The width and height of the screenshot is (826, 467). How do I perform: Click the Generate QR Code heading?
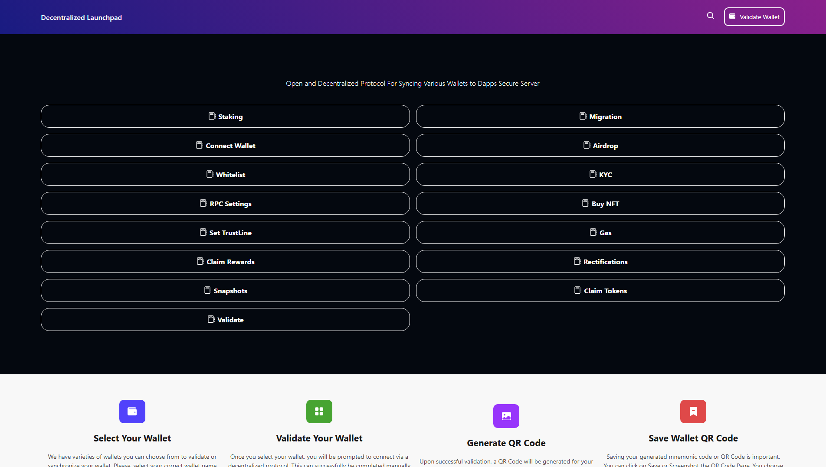[506, 443]
